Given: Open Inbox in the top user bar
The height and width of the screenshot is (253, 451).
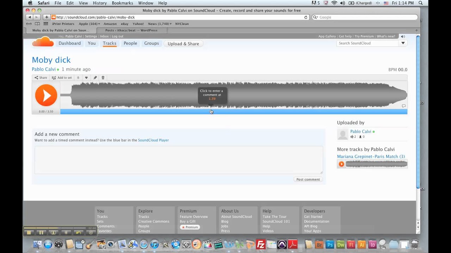Looking at the screenshot, I should point(104,36).
